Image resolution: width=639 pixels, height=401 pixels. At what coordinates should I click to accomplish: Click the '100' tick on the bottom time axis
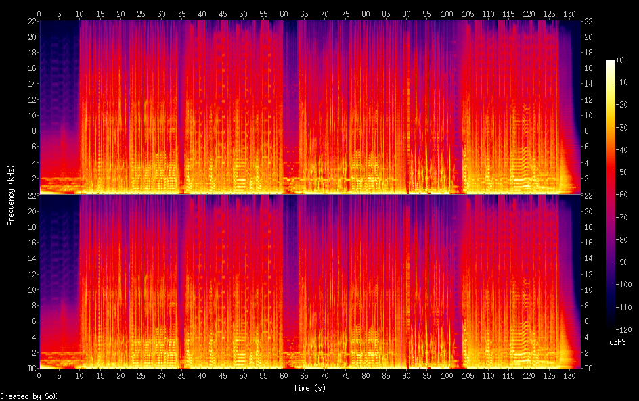[x=447, y=376]
